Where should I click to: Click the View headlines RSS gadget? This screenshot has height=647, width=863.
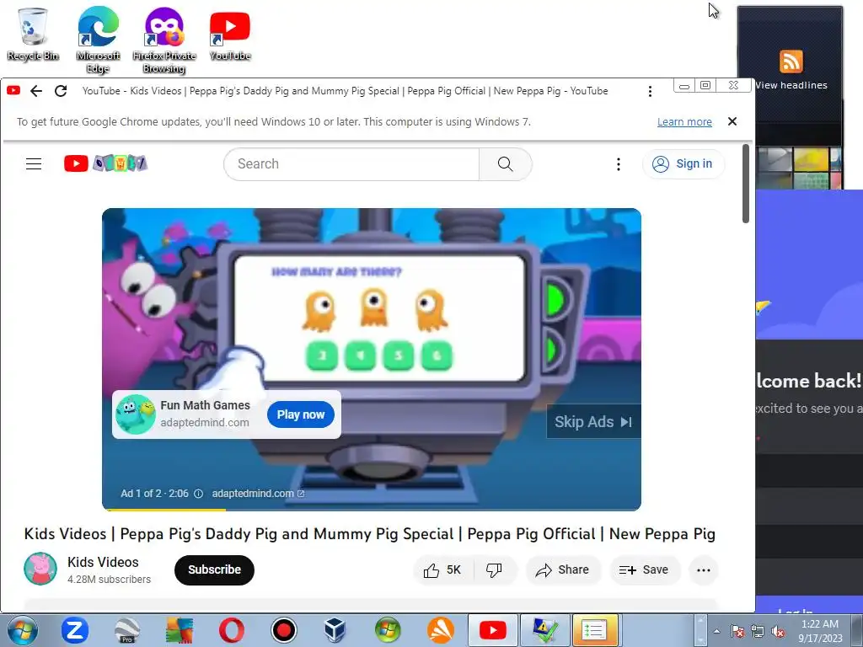pos(791,69)
